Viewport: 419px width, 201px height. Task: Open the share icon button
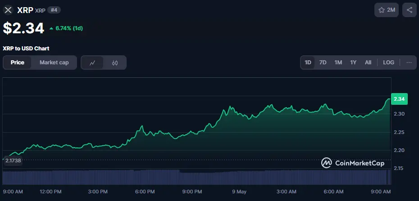pos(410,10)
